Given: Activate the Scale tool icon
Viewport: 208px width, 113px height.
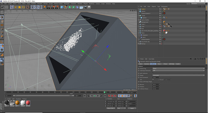Looking at the screenshot, I should (20, 7).
